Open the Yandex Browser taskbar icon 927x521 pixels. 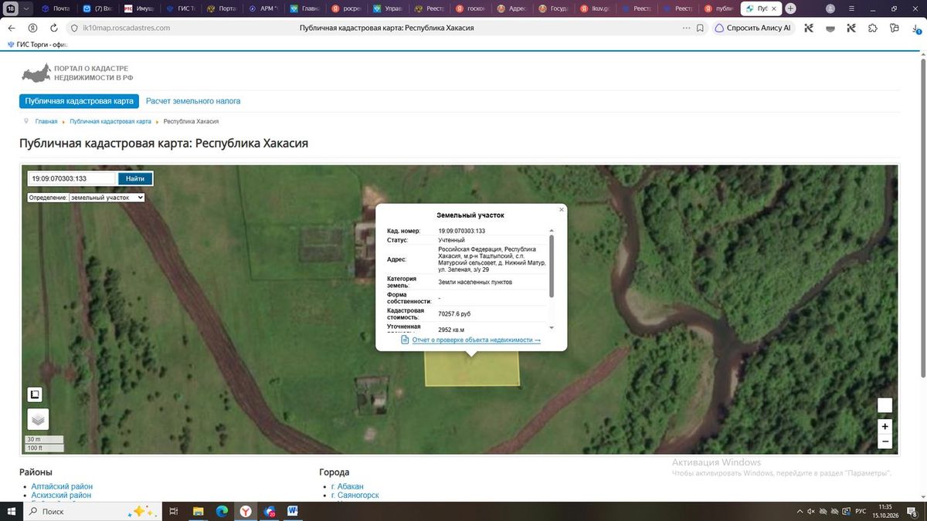pos(245,511)
